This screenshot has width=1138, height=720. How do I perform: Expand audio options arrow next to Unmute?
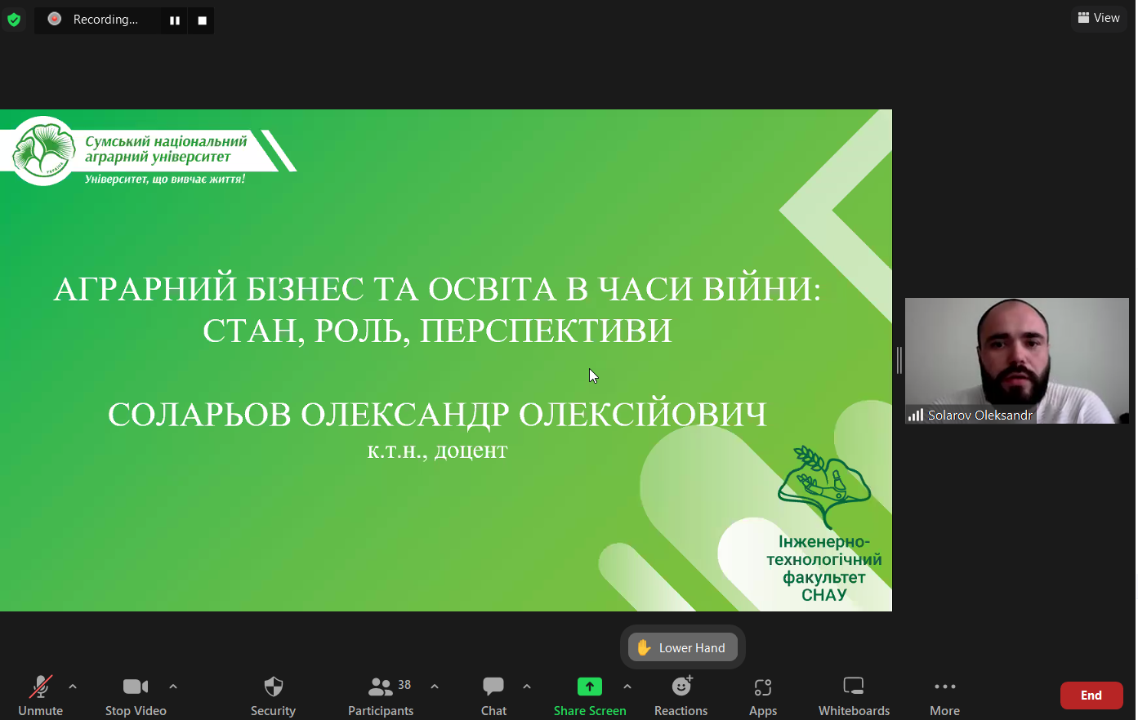(73, 687)
